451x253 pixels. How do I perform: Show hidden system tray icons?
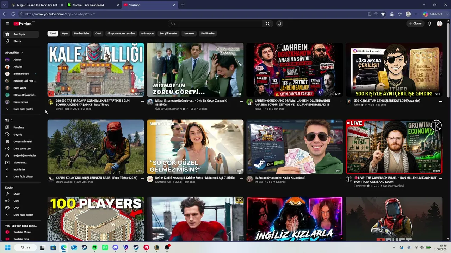[x=394, y=247]
